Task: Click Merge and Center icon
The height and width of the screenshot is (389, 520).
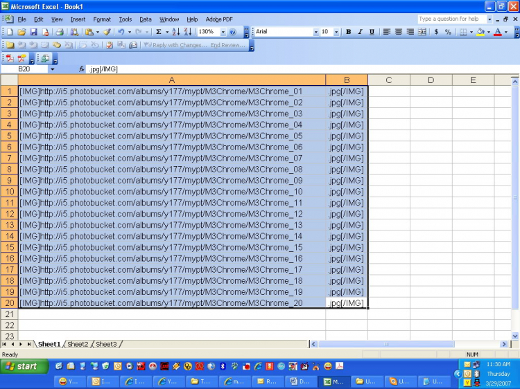Action: coord(422,32)
